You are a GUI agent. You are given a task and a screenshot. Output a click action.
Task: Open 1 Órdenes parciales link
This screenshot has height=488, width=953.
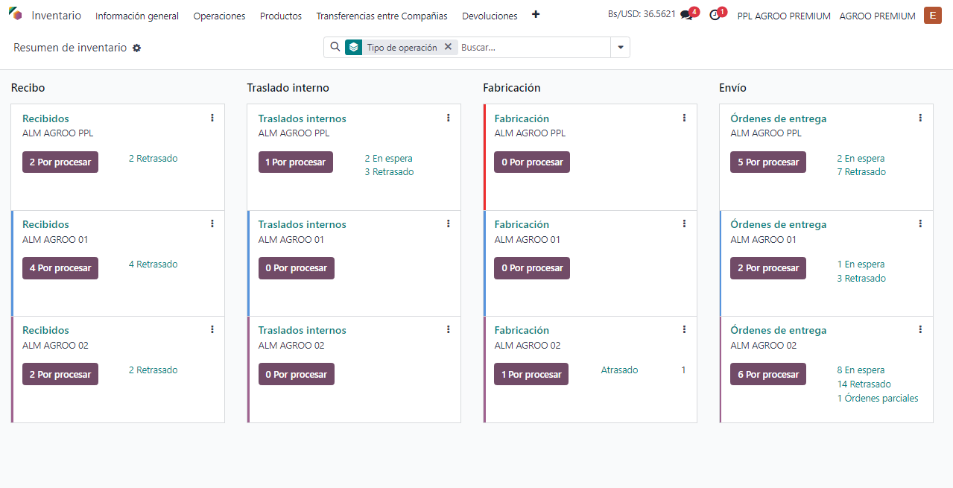877,398
